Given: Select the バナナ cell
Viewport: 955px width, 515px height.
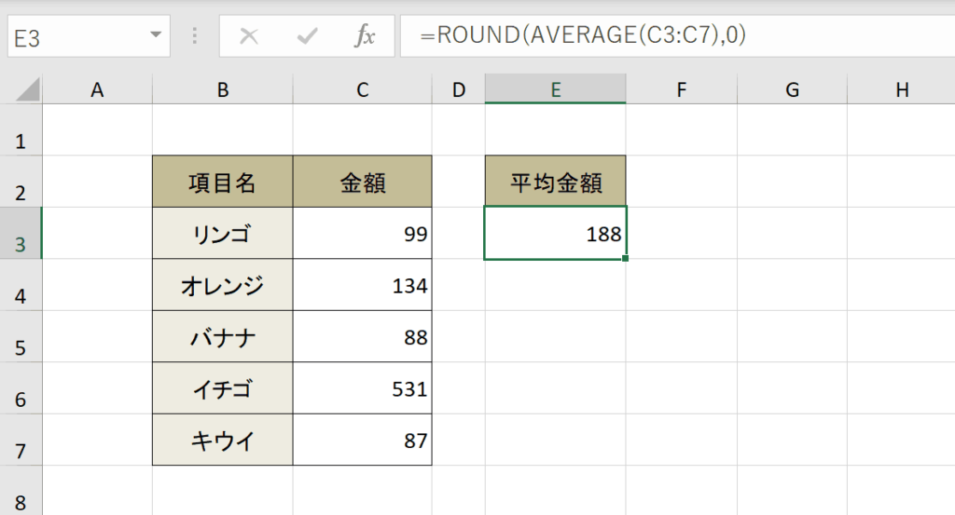Looking at the screenshot, I should [x=222, y=337].
